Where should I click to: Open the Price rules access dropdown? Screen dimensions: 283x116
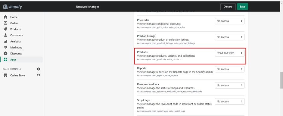tap(230, 21)
